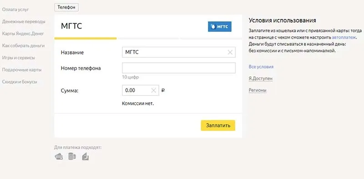364x179 pixels.
Task: Click the Для платежа подходят label
Action: pyautogui.click(x=78, y=147)
